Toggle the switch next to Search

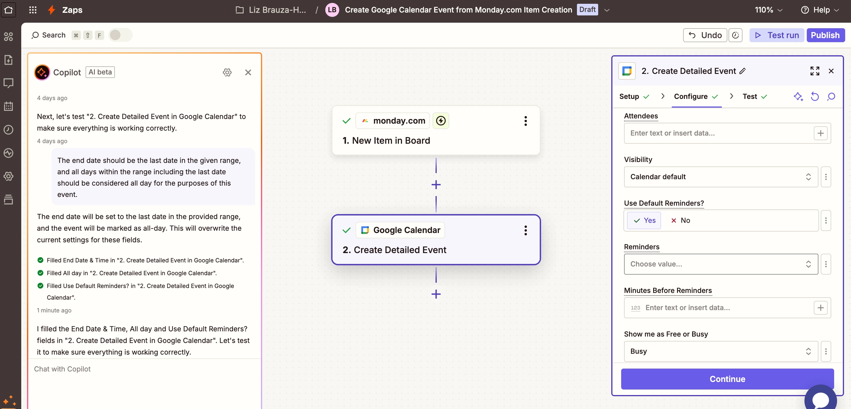click(x=120, y=35)
